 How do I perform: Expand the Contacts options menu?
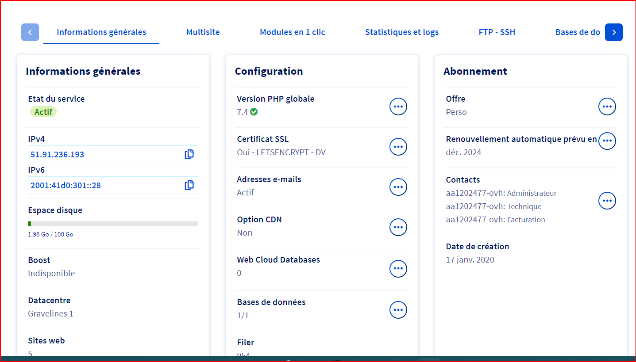(607, 201)
